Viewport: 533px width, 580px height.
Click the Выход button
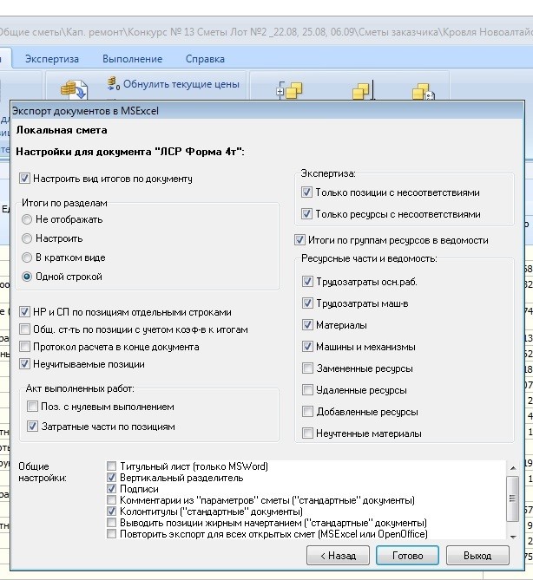[477, 556]
